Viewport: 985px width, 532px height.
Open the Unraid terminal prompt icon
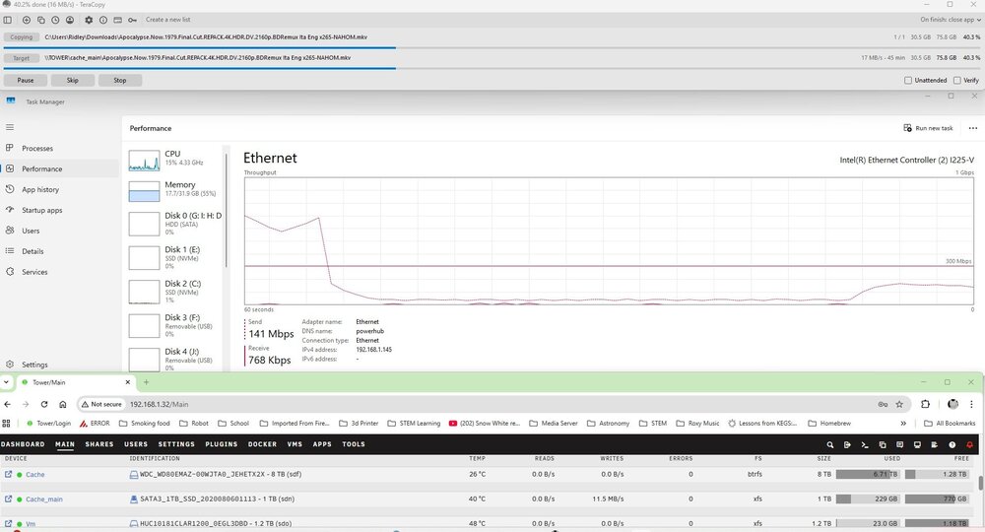[x=865, y=444]
